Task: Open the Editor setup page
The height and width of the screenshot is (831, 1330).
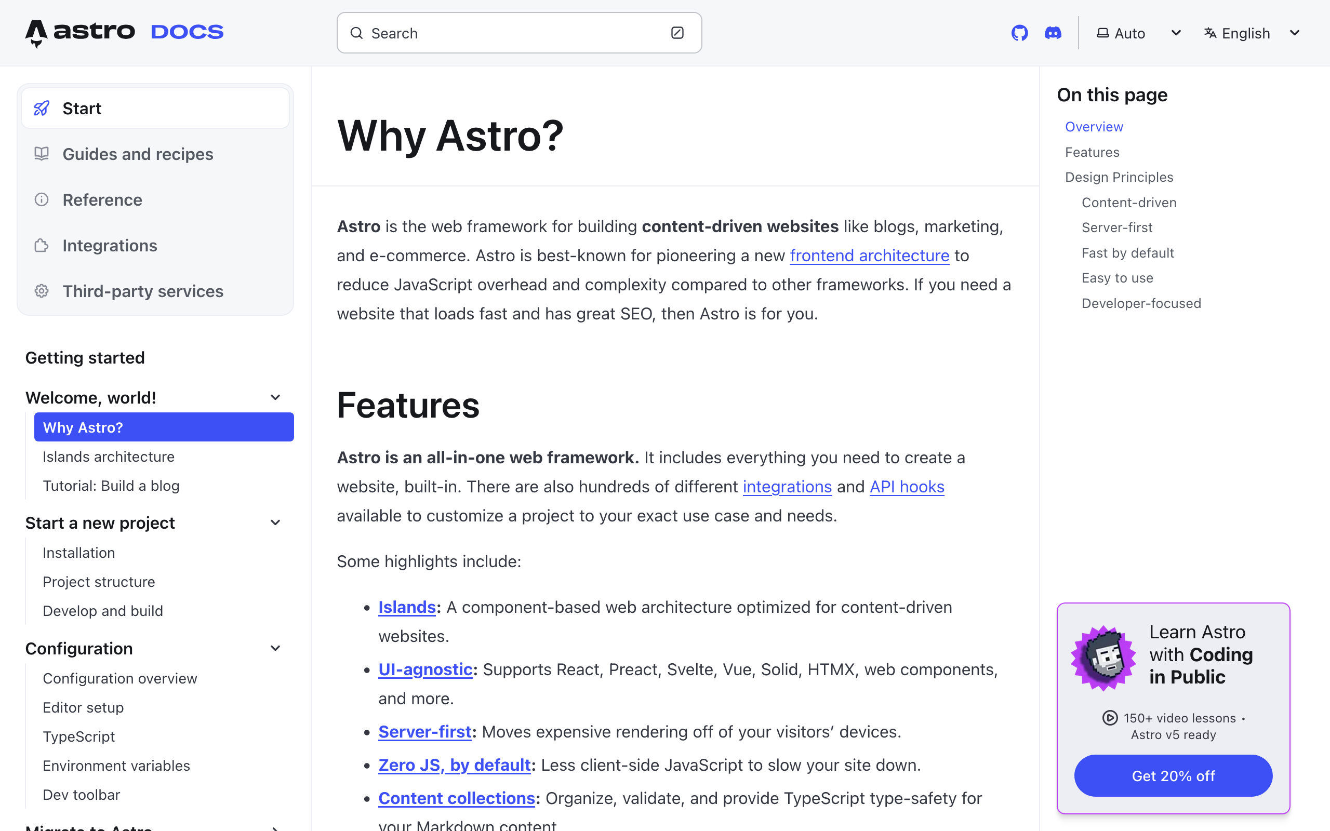Action: [83, 707]
